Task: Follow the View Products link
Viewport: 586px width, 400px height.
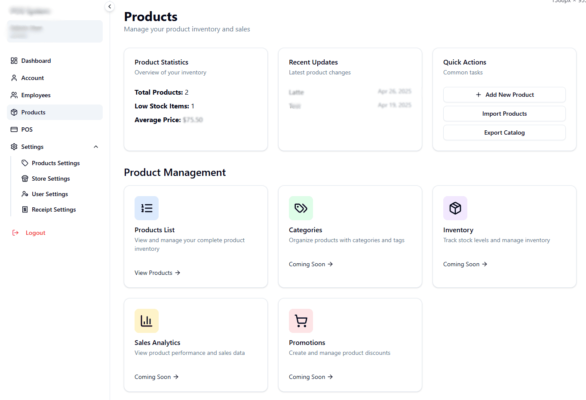Action: point(157,273)
